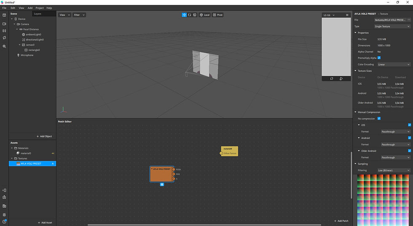Click the blue gear under the texture patch
This screenshot has width=413, height=226.
(162, 185)
